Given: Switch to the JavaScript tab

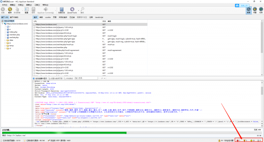Looking at the screenshot, I should tap(99, 17).
